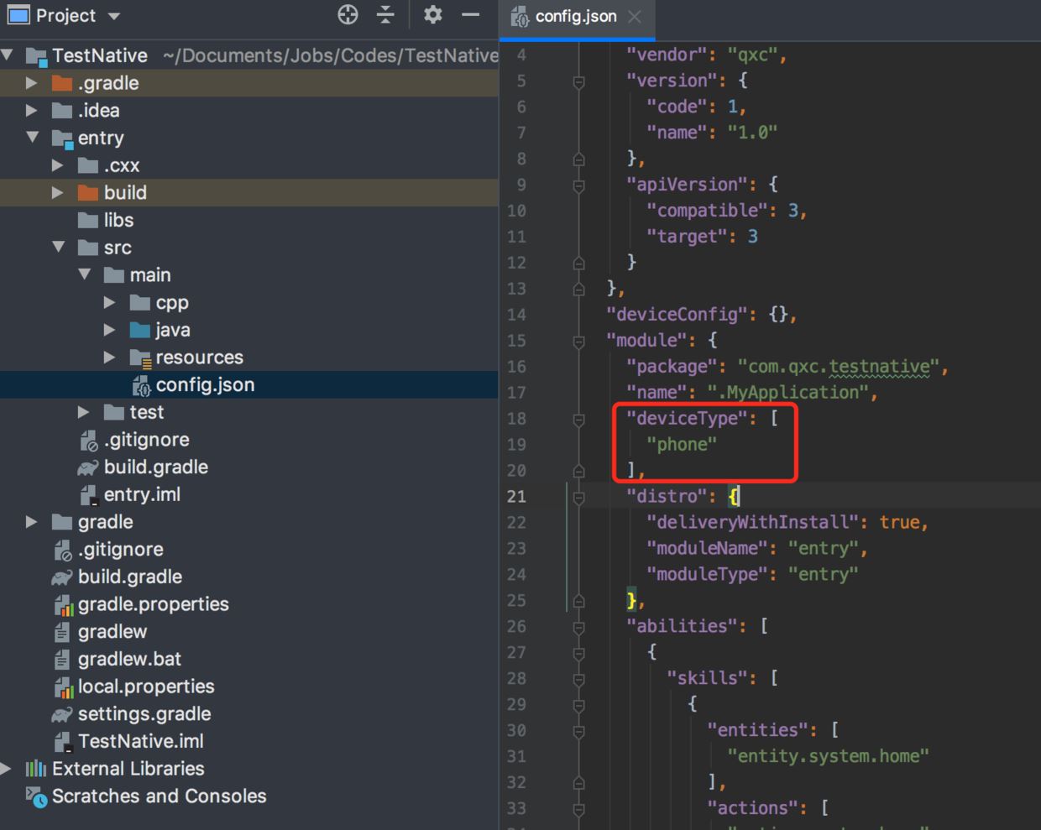1041x830 pixels.
Task: Select the local.properties file
Action: tap(146, 686)
